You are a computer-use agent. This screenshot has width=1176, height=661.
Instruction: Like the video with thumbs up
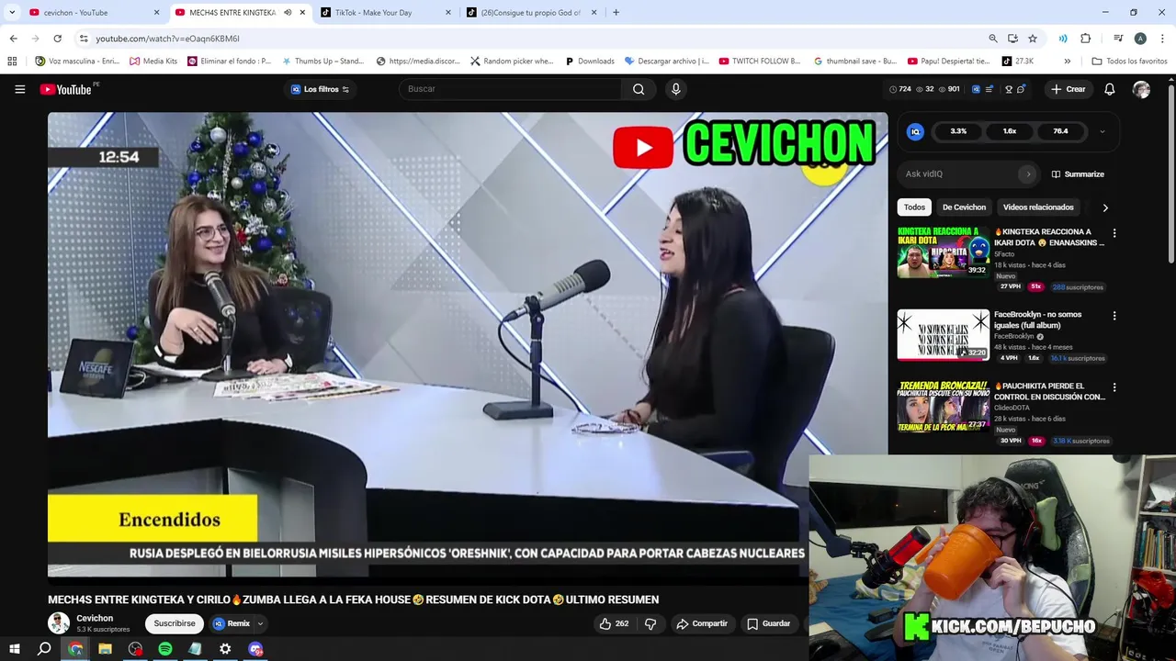pyautogui.click(x=614, y=623)
